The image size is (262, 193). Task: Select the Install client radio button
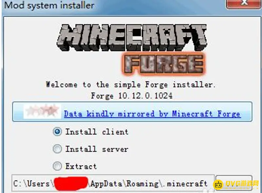[x=57, y=132]
